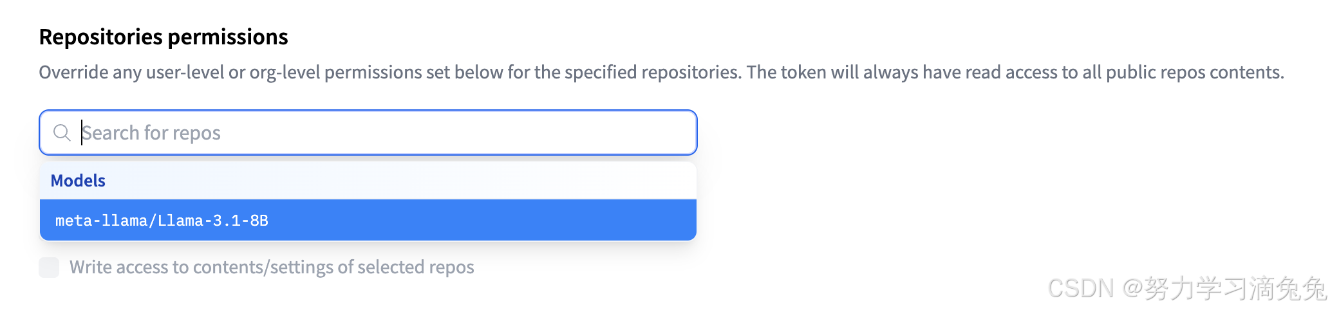Click the magnifying glass search icon
Screen dimensions: 1330x310
pyautogui.click(x=62, y=133)
